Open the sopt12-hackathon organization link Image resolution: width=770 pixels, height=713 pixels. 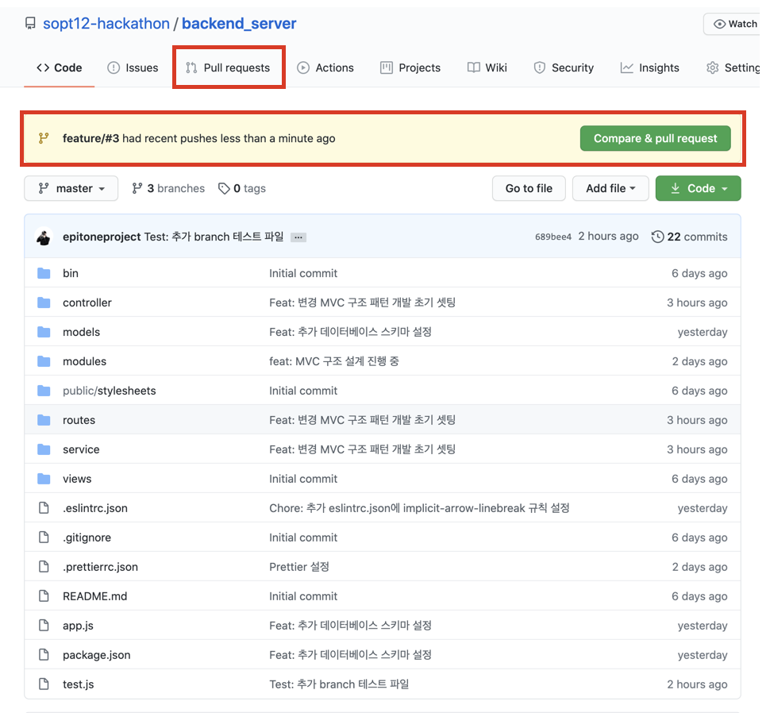(106, 24)
